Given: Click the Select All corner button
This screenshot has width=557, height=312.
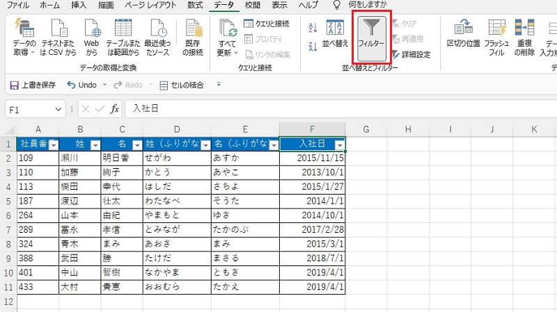Looking at the screenshot, I should click(x=10, y=130).
